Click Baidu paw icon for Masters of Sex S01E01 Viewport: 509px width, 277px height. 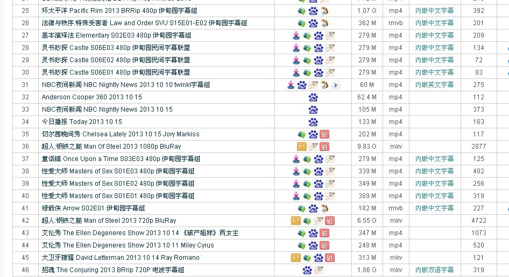pos(319,196)
